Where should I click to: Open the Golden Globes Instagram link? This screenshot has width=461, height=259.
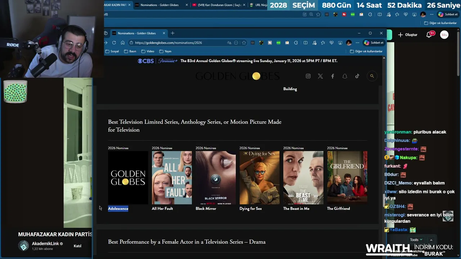tap(308, 76)
